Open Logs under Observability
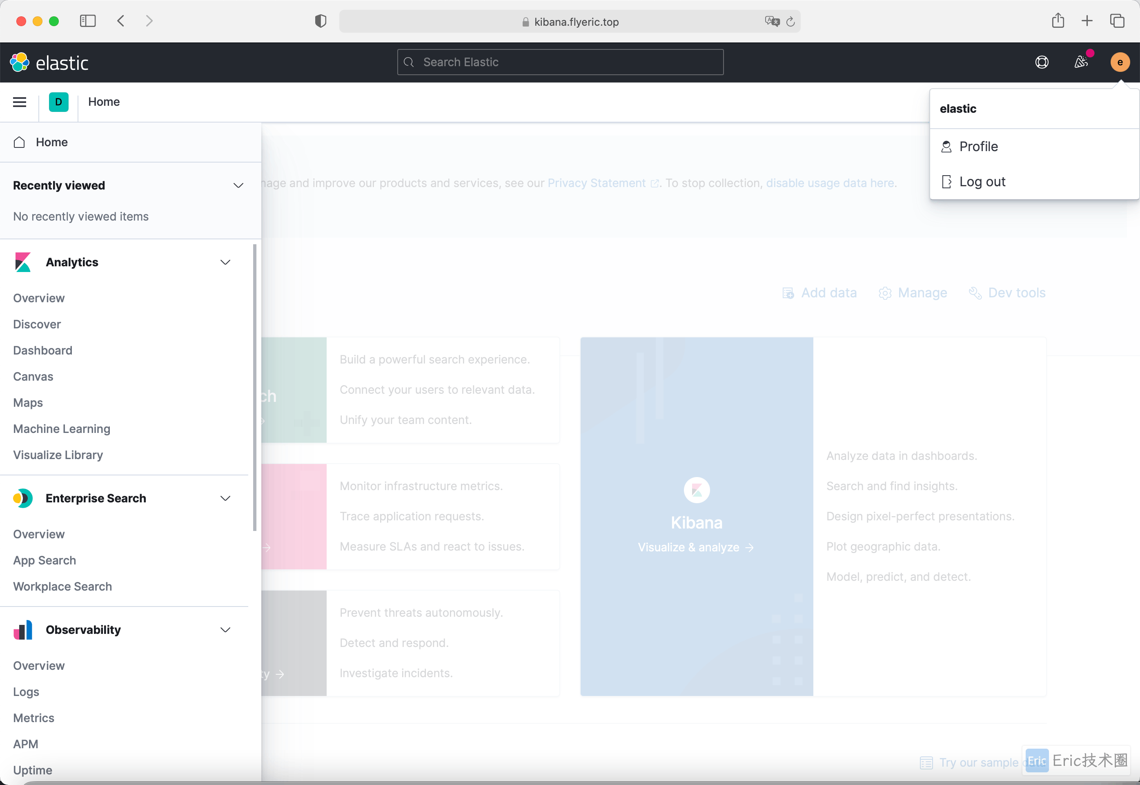The height and width of the screenshot is (785, 1140). 26,691
